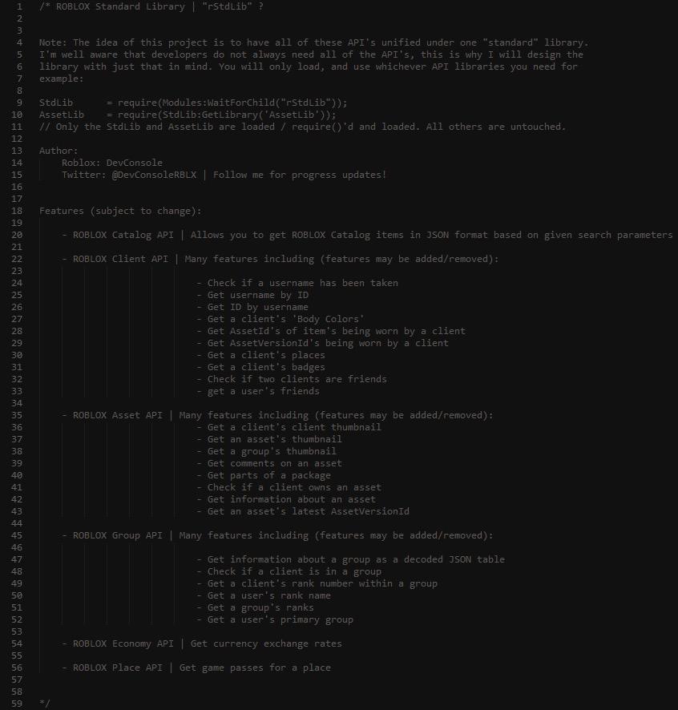Screen dimensions: 678x710
Task: Click line number 13 beside Author
Action: [17, 151]
